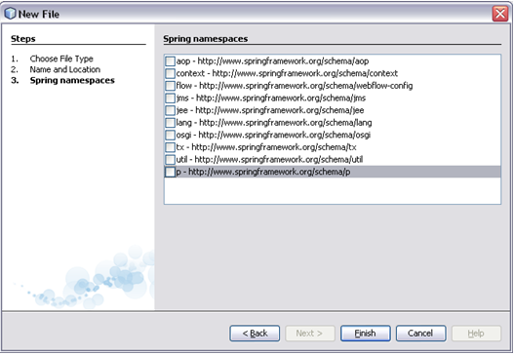Click the Steps heading
Viewport: 514px width, 355px height.
point(23,39)
